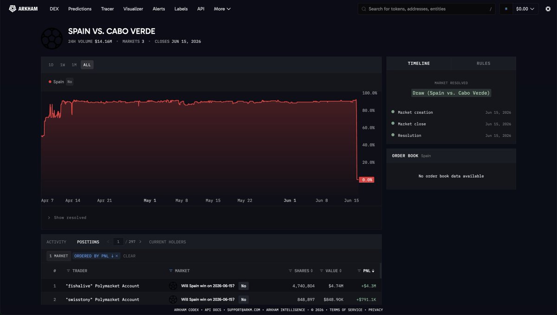The image size is (557, 315).
Task: Go to previous positions page arrow
Action: point(108,242)
